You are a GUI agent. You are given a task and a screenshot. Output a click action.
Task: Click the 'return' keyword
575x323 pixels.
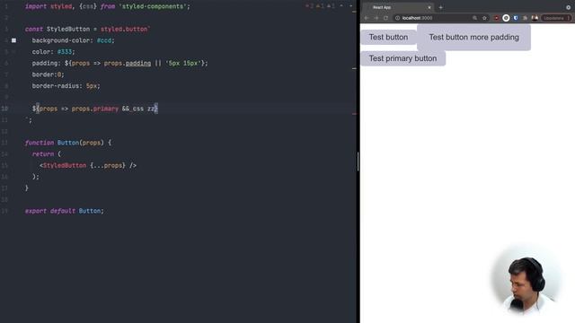43,153
